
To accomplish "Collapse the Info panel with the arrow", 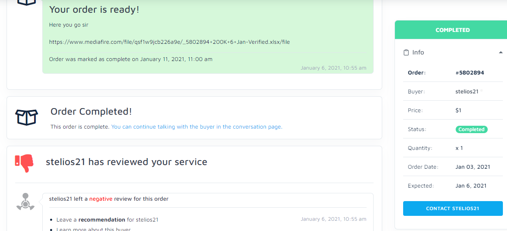I will 500,52.
